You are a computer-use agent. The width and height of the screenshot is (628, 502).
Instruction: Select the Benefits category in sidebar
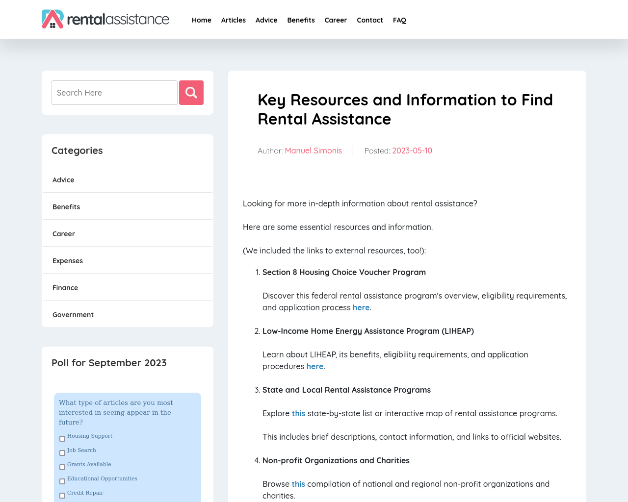click(128, 207)
